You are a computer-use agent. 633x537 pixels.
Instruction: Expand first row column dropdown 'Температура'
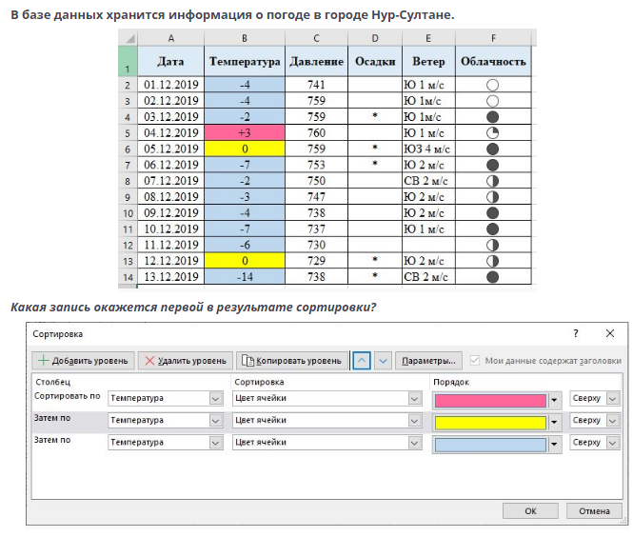(216, 399)
